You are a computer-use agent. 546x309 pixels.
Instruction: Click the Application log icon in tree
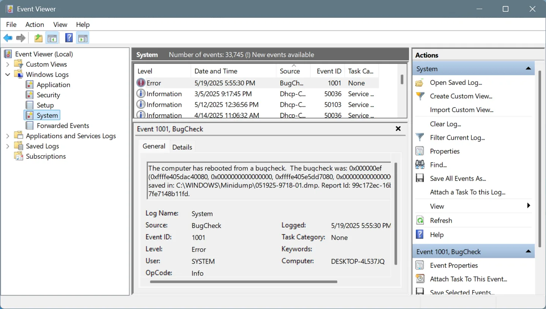pyautogui.click(x=30, y=84)
